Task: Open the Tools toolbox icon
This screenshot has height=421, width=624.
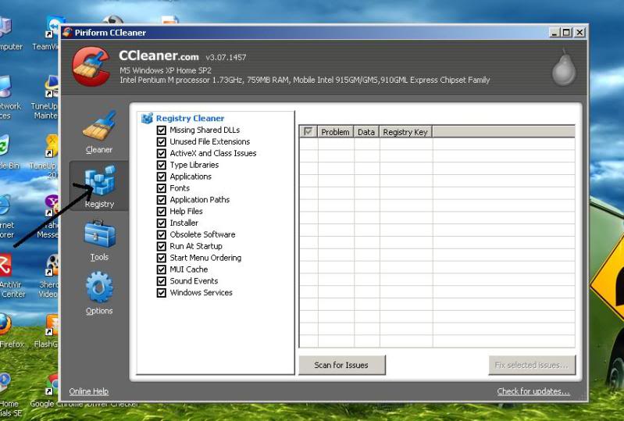Action: tap(99, 234)
